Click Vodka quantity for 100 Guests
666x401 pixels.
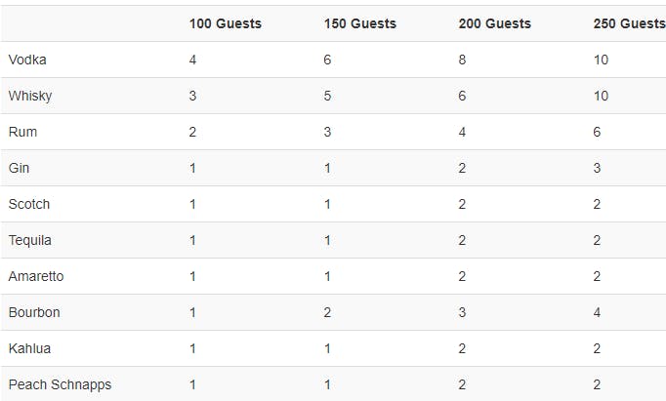(x=193, y=60)
